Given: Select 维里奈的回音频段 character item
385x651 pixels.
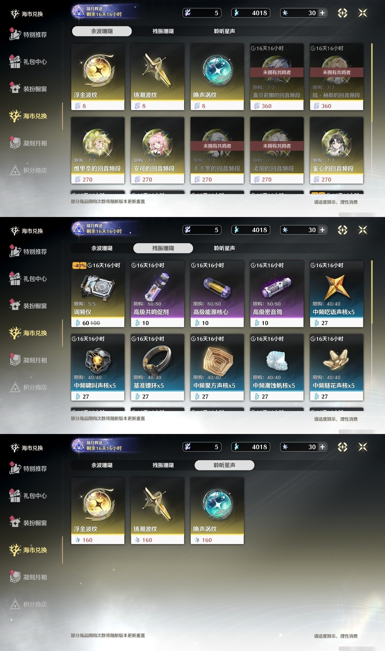Looking at the screenshot, I should pos(98,150).
